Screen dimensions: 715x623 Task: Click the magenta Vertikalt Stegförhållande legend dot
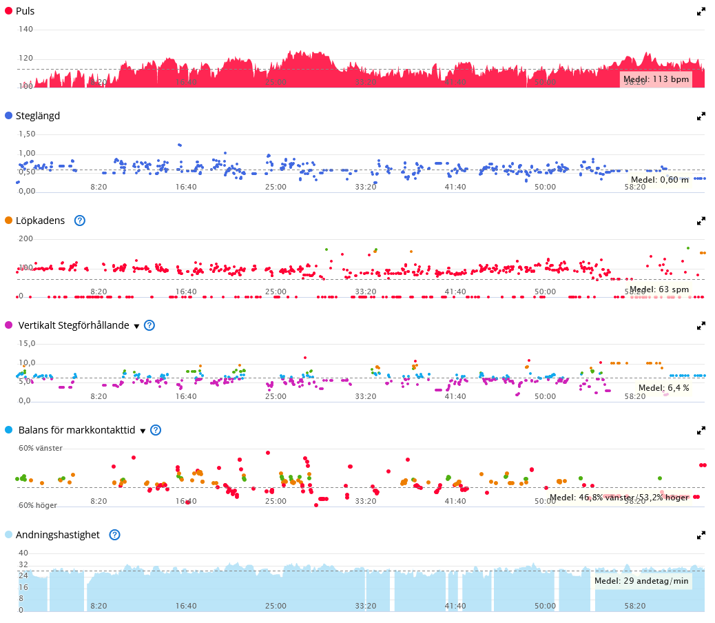[8, 325]
